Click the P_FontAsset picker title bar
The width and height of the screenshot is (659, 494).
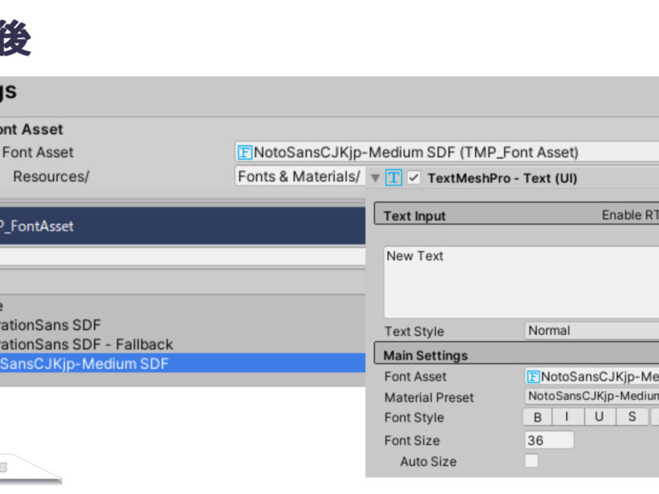pos(182,226)
